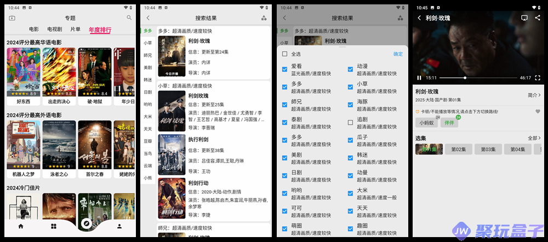
Task: Open the 利剑行动 search result
Action: (214, 198)
